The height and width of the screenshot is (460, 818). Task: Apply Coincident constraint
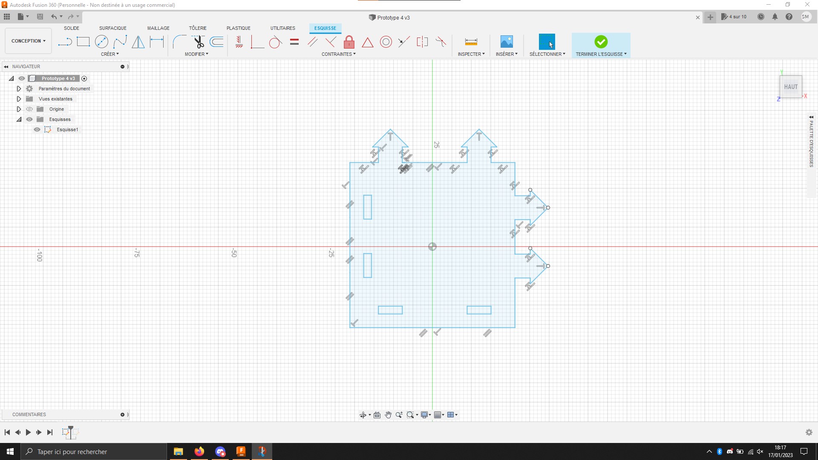pyautogui.click(x=257, y=42)
